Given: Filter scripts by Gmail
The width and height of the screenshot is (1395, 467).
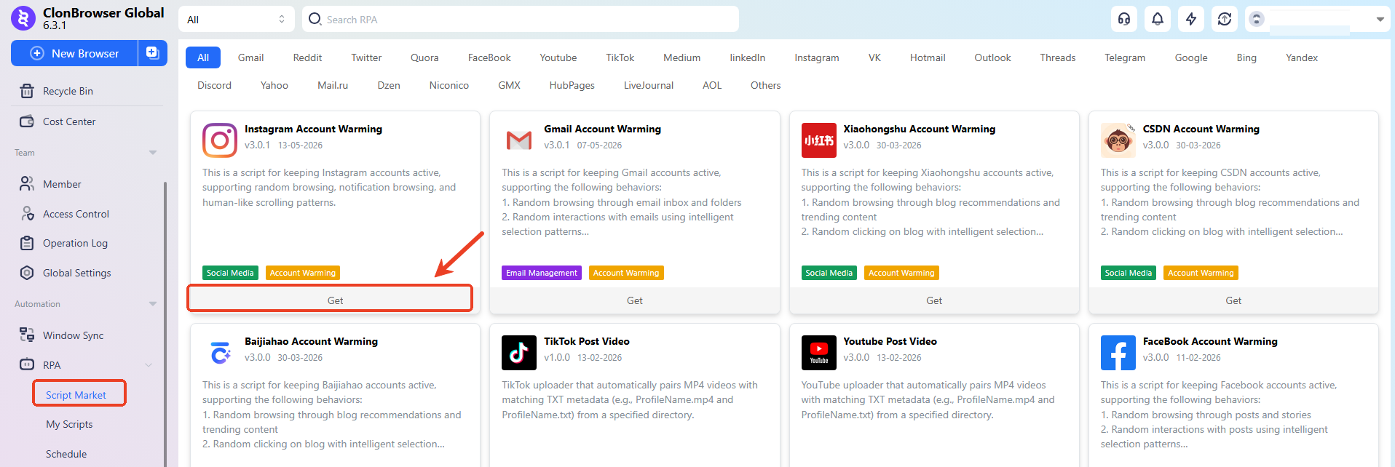Looking at the screenshot, I should 250,57.
